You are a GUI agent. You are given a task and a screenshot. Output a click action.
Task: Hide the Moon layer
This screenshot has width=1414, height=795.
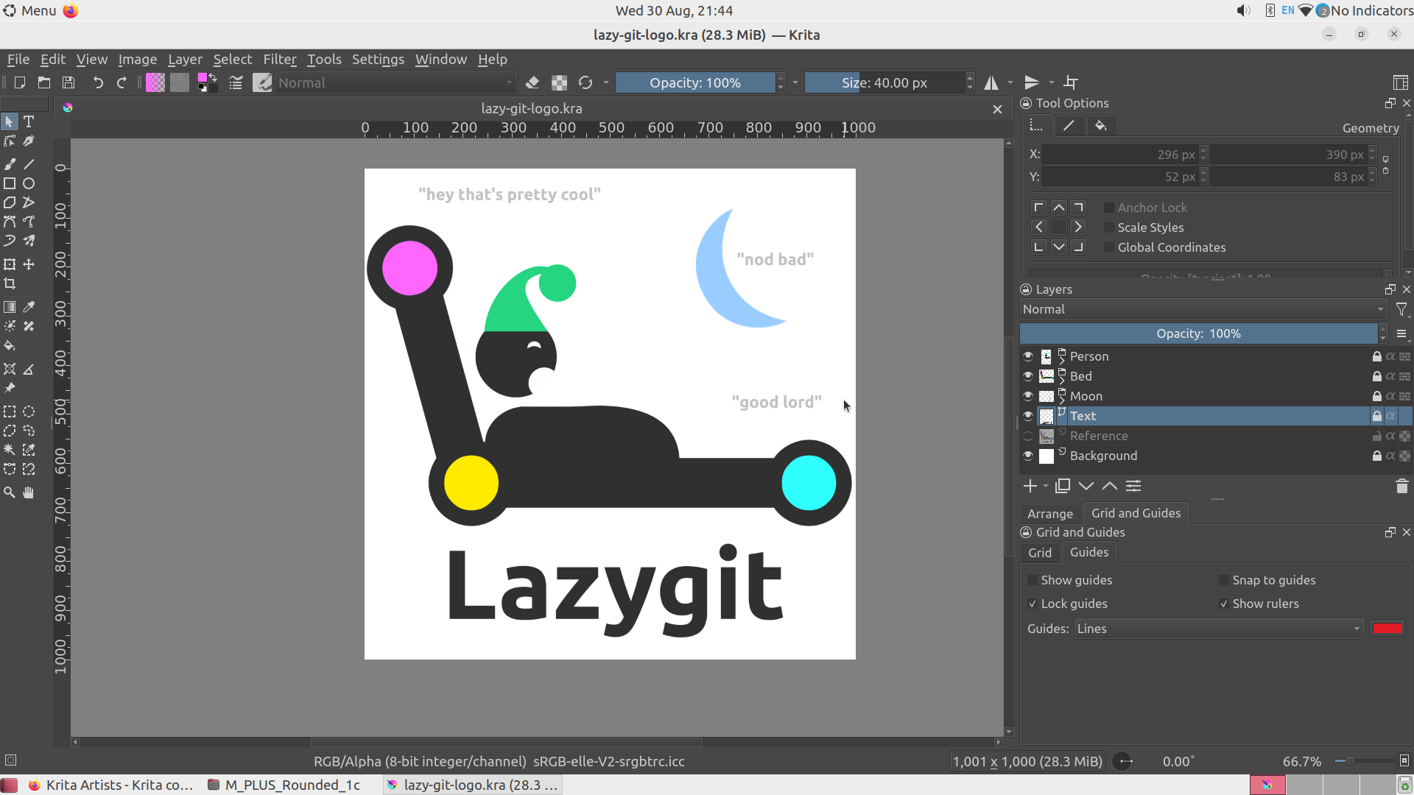[x=1028, y=396]
